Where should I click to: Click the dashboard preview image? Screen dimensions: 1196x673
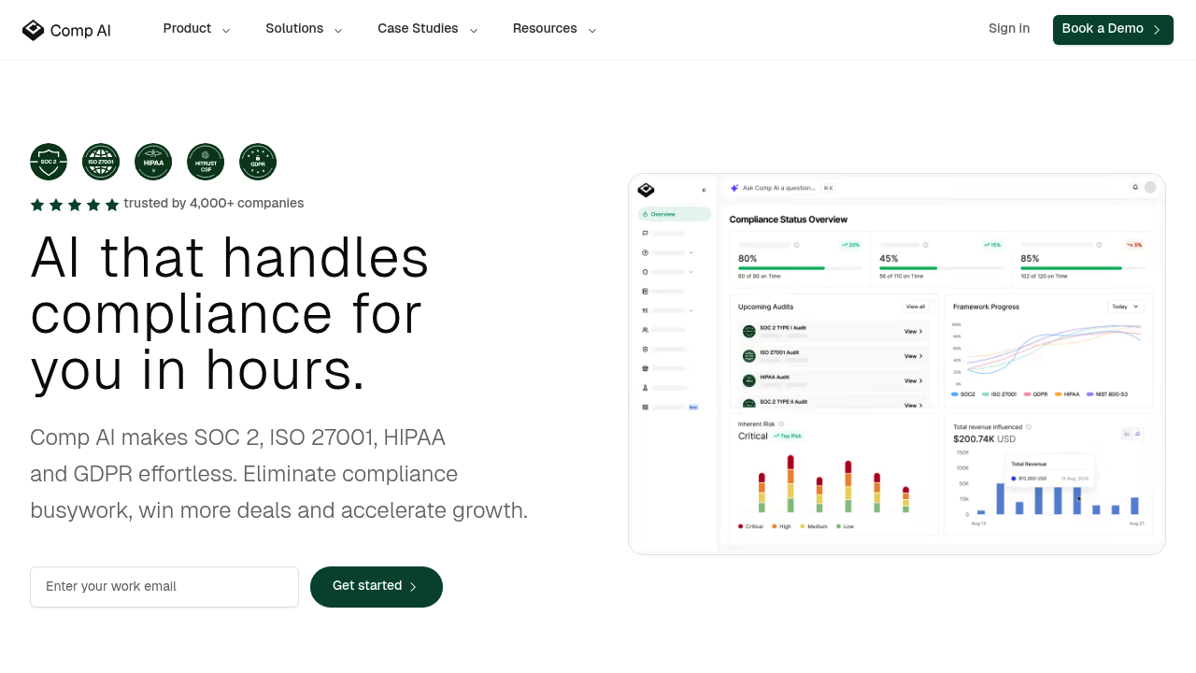pyautogui.click(x=897, y=365)
